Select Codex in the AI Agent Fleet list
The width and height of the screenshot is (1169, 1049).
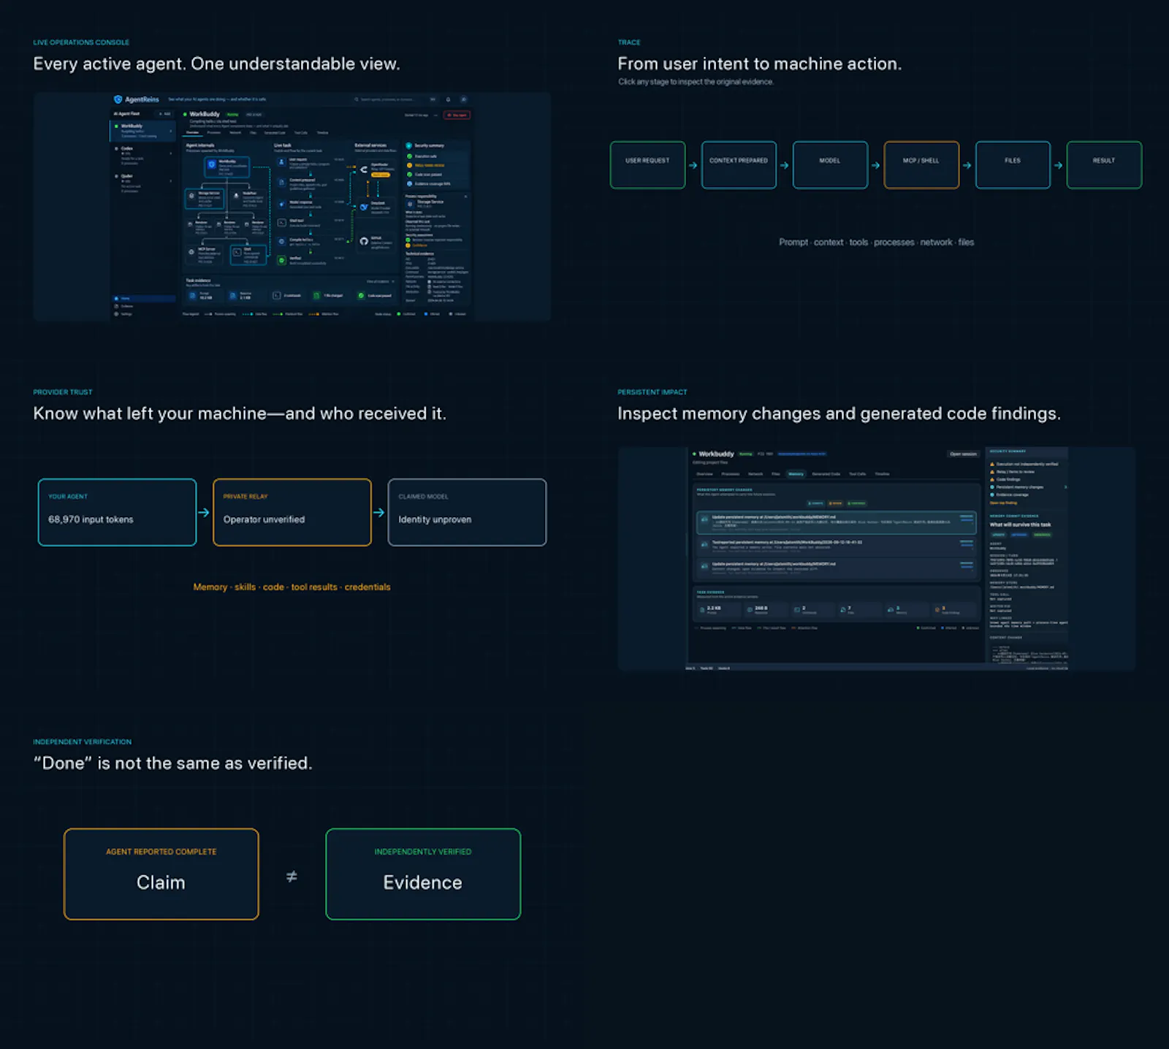click(142, 156)
